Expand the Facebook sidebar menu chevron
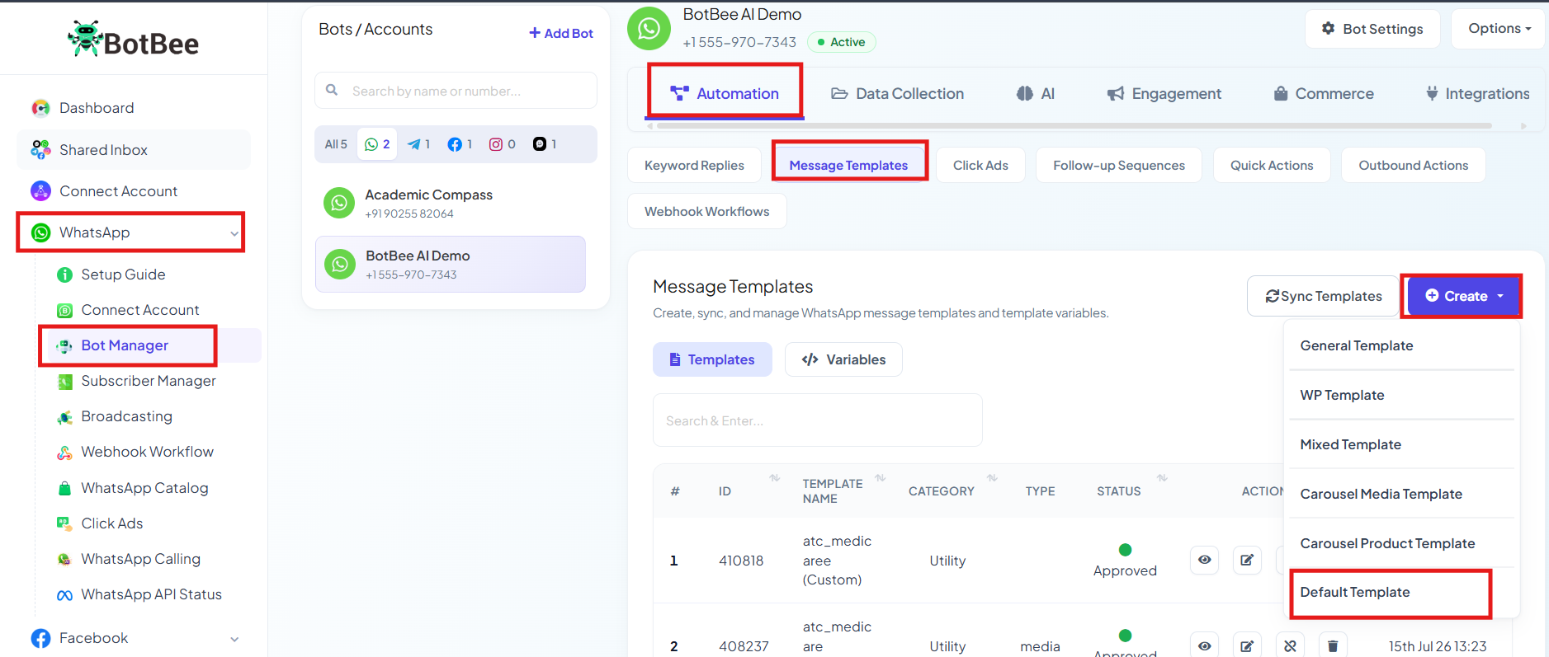 pos(234,639)
